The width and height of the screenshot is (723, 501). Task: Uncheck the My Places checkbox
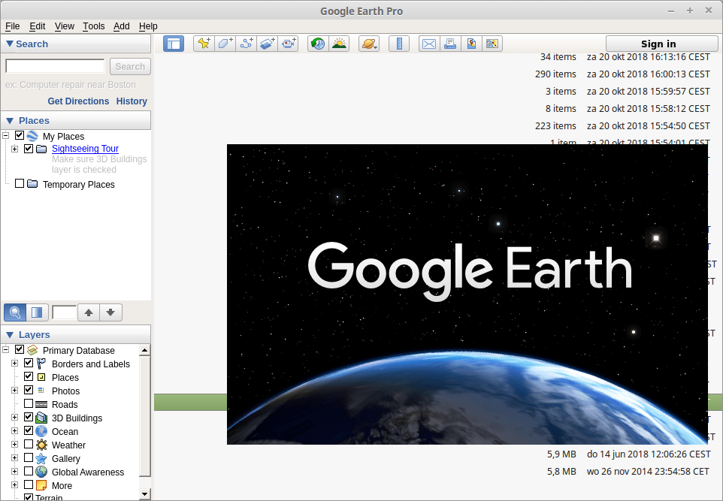20,135
